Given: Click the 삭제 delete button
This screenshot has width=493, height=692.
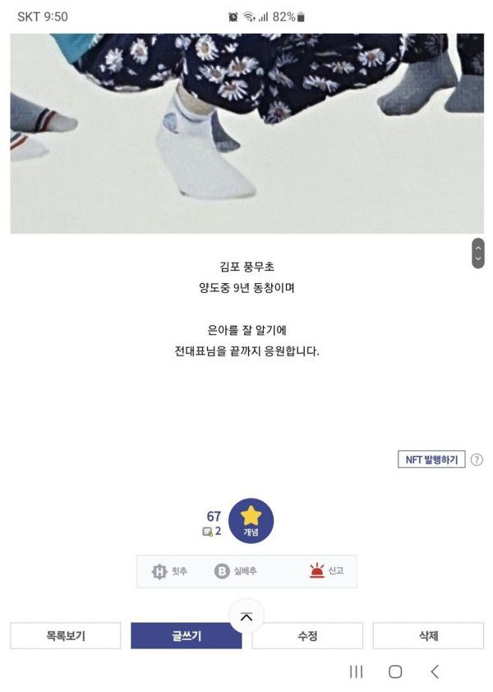Looking at the screenshot, I should pyautogui.click(x=428, y=635).
